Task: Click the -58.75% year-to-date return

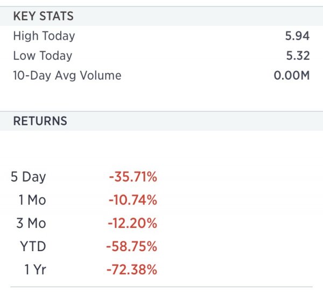Action: coord(132,246)
